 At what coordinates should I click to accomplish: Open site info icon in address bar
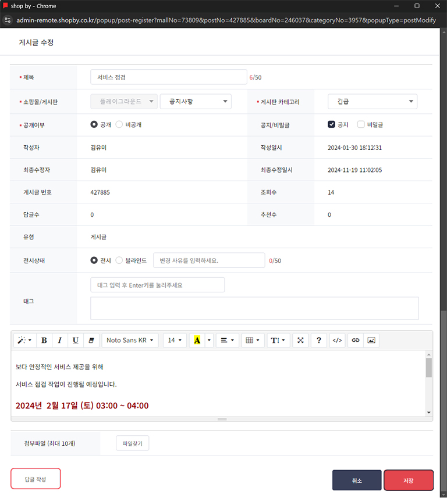click(8, 20)
